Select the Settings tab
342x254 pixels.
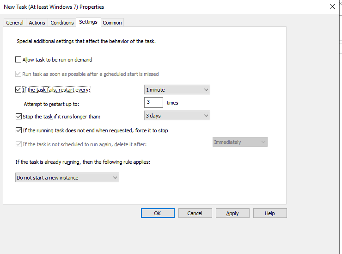click(88, 22)
